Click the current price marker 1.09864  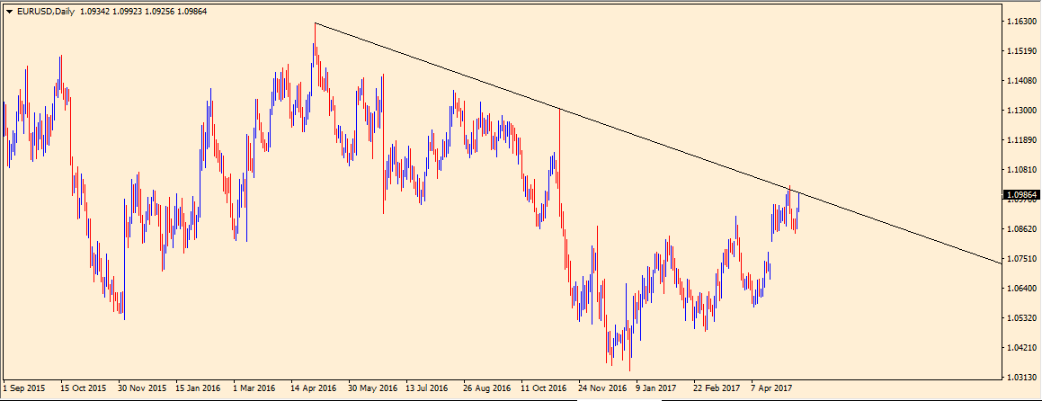pos(1020,194)
